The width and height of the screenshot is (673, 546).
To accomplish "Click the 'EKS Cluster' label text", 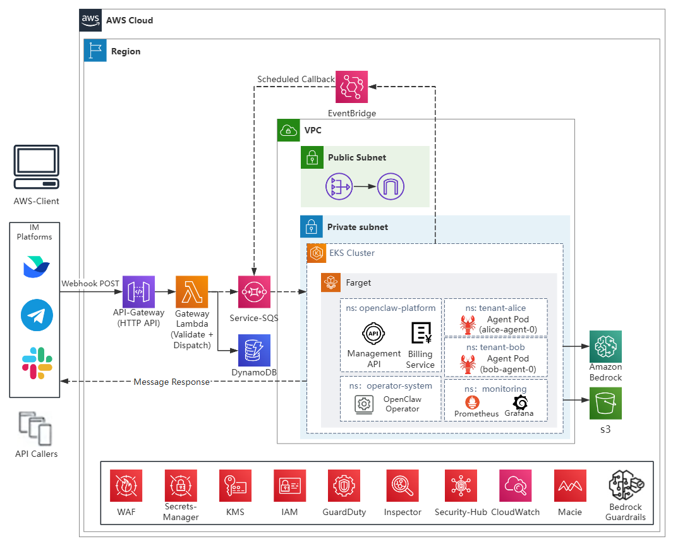I will point(352,253).
